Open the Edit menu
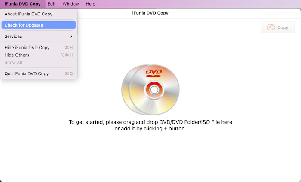 (52, 4)
